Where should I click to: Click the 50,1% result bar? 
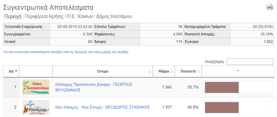click(x=222, y=87)
